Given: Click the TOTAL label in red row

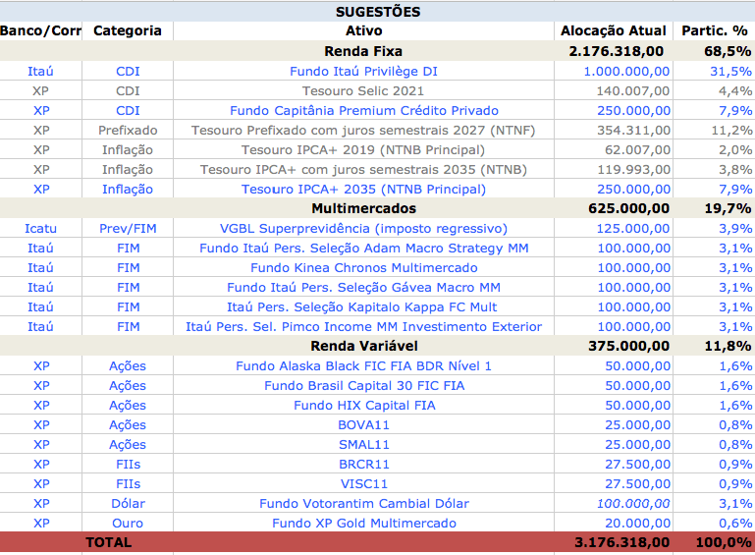Looking at the screenshot, I should [108, 542].
